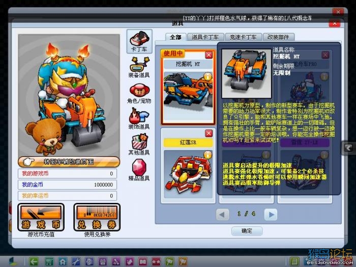Open the 其他道具 other items category
This screenshot has width=356, height=267.
(139, 144)
